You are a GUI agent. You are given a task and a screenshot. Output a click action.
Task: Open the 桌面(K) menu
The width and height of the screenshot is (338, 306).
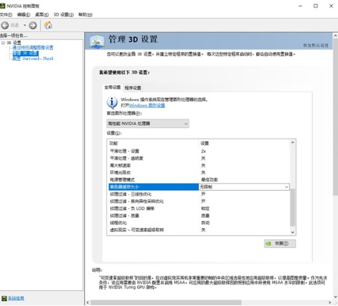click(42, 15)
